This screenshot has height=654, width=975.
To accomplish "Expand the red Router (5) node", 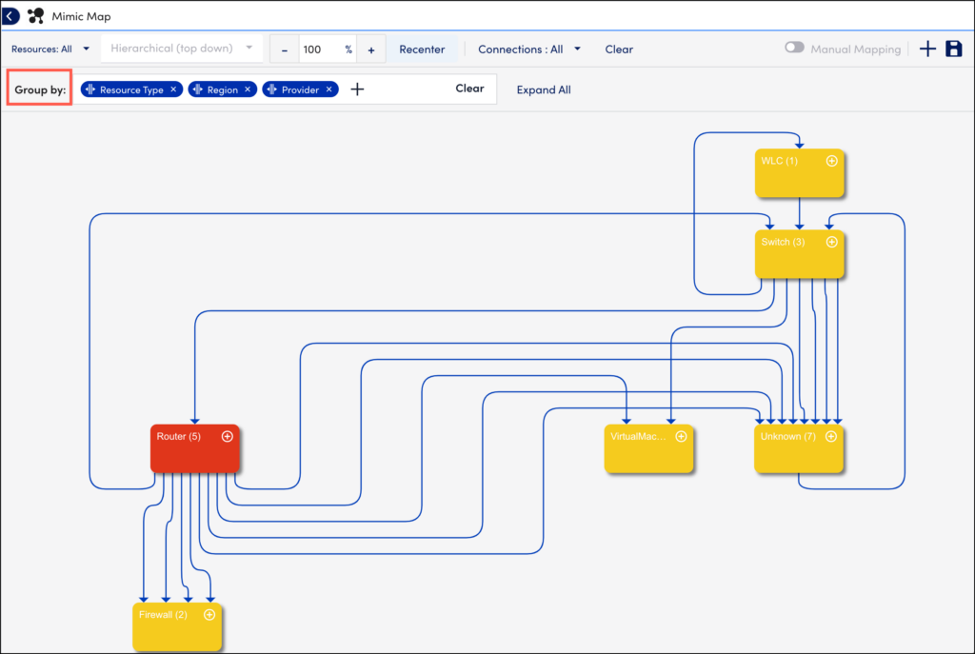I will click(x=227, y=436).
